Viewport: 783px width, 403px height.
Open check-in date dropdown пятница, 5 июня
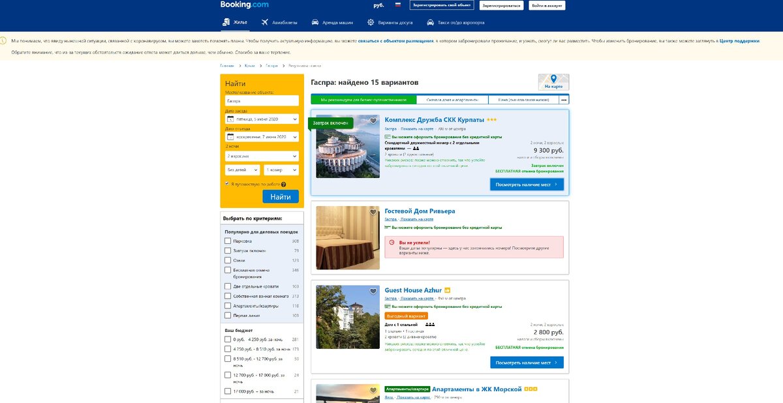pos(262,119)
